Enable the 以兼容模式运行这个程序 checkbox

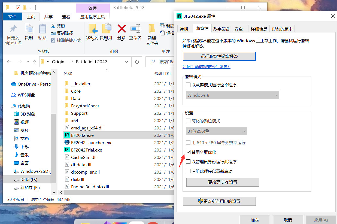coord(188,84)
